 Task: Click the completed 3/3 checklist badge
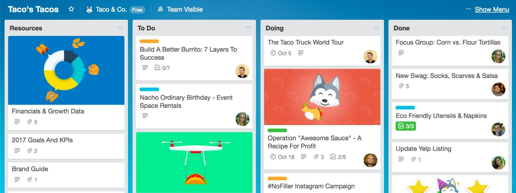coord(406,126)
